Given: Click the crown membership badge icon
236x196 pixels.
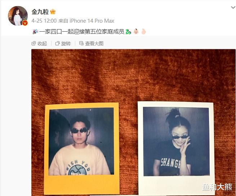Looking at the screenshot, I should (x=53, y=12).
